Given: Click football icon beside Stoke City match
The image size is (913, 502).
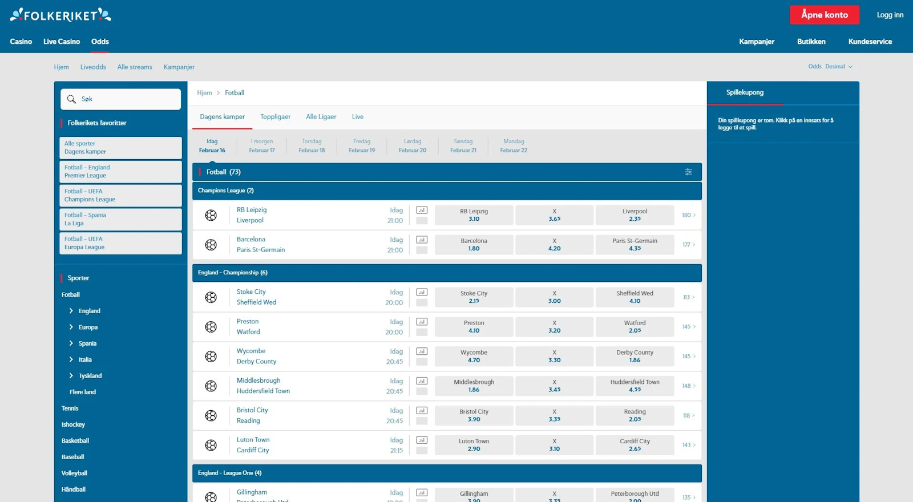Looking at the screenshot, I should pos(211,297).
